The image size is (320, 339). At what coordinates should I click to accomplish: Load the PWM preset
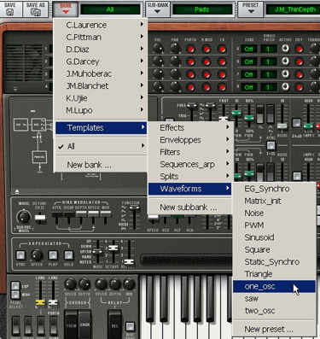click(x=274, y=225)
